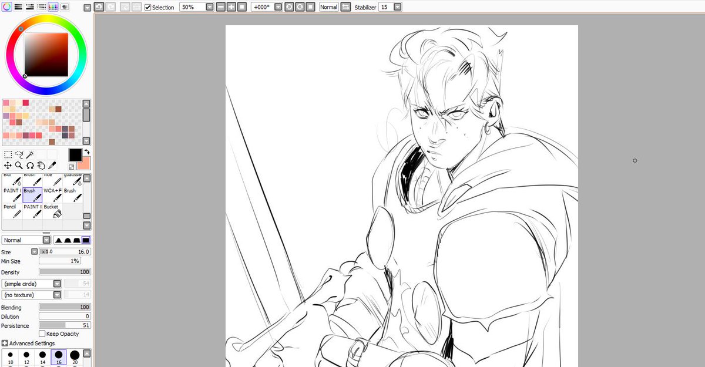Image resolution: width=705 pixels, height=367 pixels.
Task: Select the first PAINT brush preset
Action: pyautogui.click(x=13, y=195)
